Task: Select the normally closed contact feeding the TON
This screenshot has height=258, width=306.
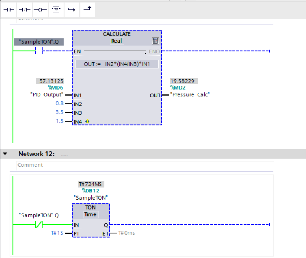Action: tap(39, 225)
